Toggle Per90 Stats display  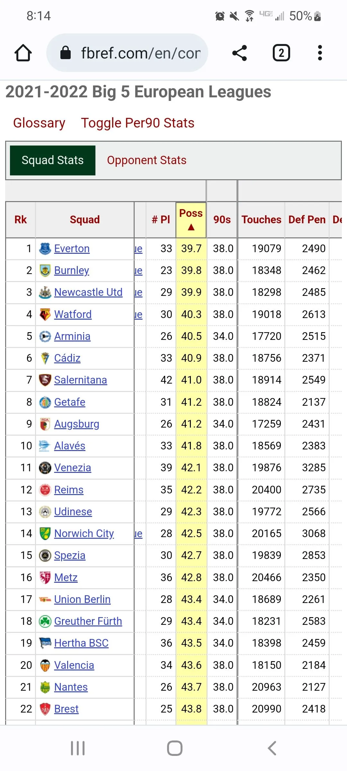(138, 123)
